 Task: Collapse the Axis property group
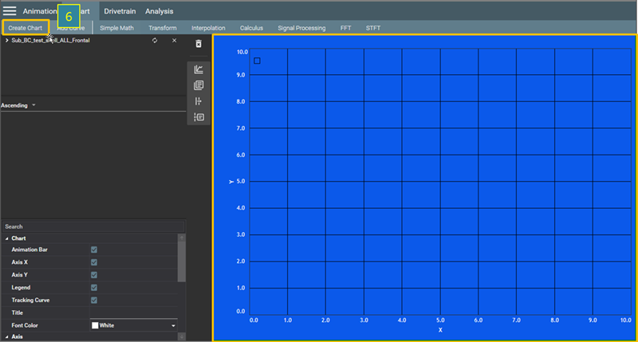tap(6, 336)
